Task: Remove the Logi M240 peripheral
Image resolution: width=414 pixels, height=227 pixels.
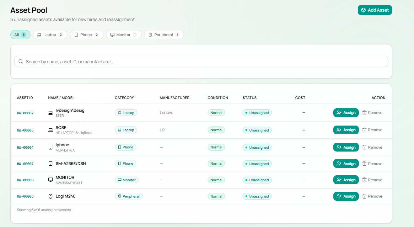Action: [x=372, y=196]
